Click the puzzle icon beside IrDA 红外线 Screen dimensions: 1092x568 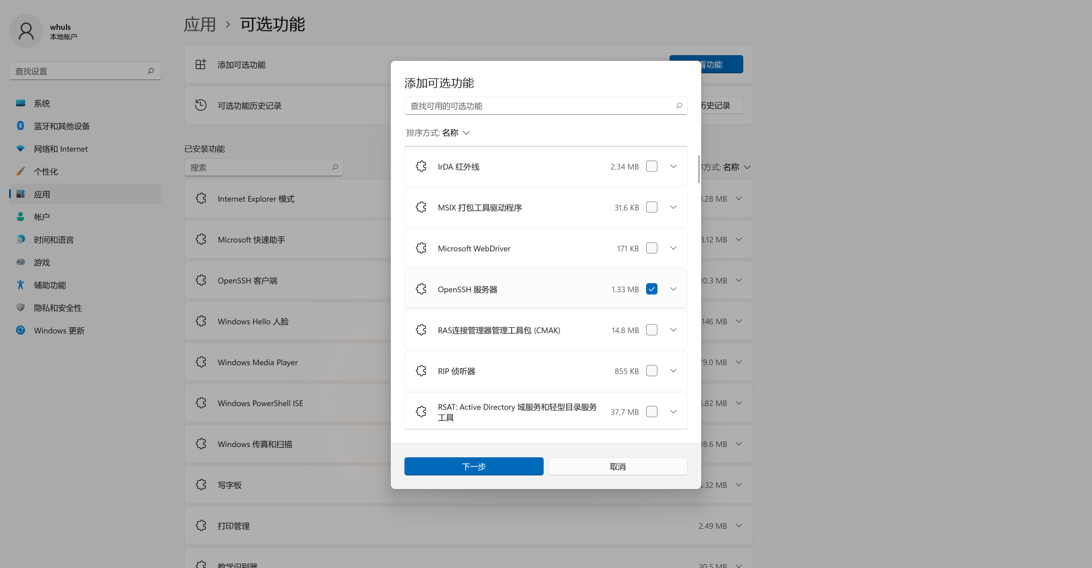point(421,166)
